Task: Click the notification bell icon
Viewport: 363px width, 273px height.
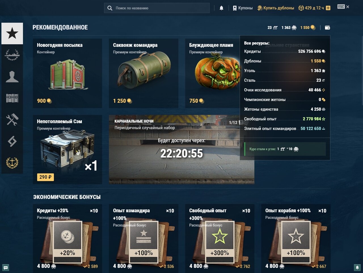Action: click(221, 8)
